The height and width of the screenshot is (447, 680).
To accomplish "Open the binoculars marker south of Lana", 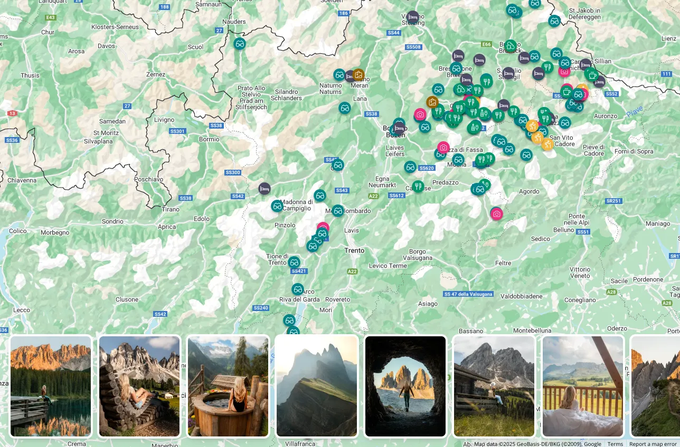I will pos(345,108).
